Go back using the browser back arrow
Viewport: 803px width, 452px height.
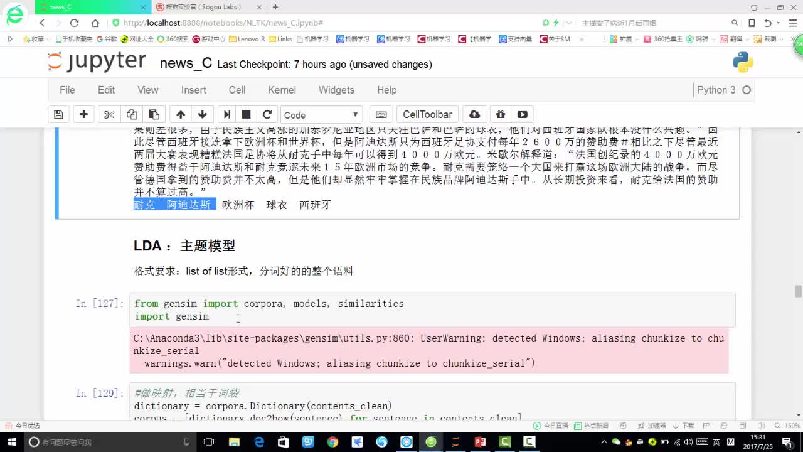point(42,23)
